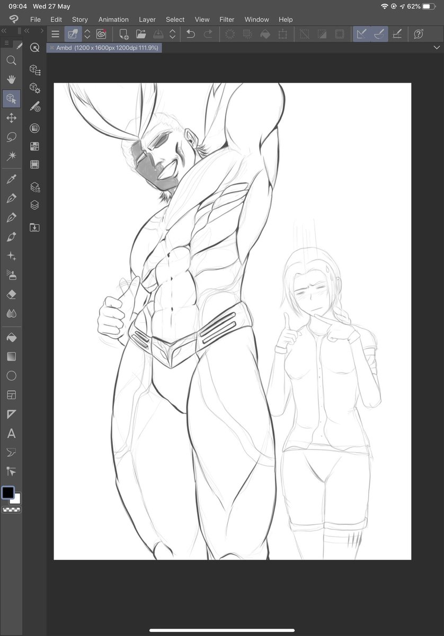Open the hamburger command bar menu
This screenshot has height=636, width=444.
tap(55, 34)
